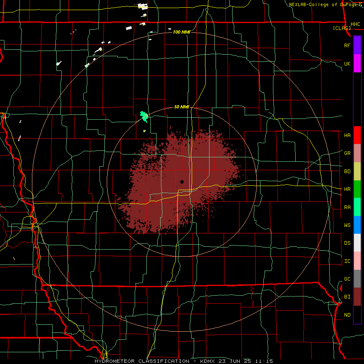Click the KDMX radar site identifier

coord(208,361)
